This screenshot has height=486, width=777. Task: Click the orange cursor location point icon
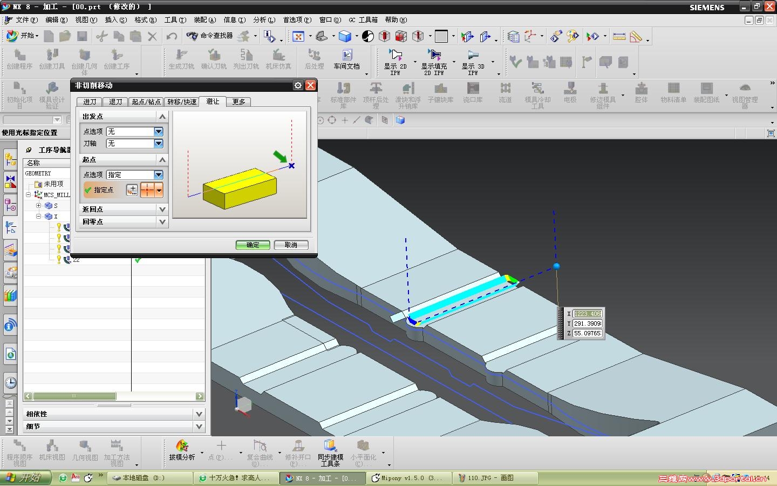148,190
